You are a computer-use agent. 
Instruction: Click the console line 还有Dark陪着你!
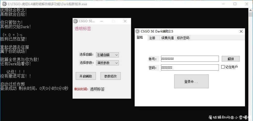pos(16,64)
